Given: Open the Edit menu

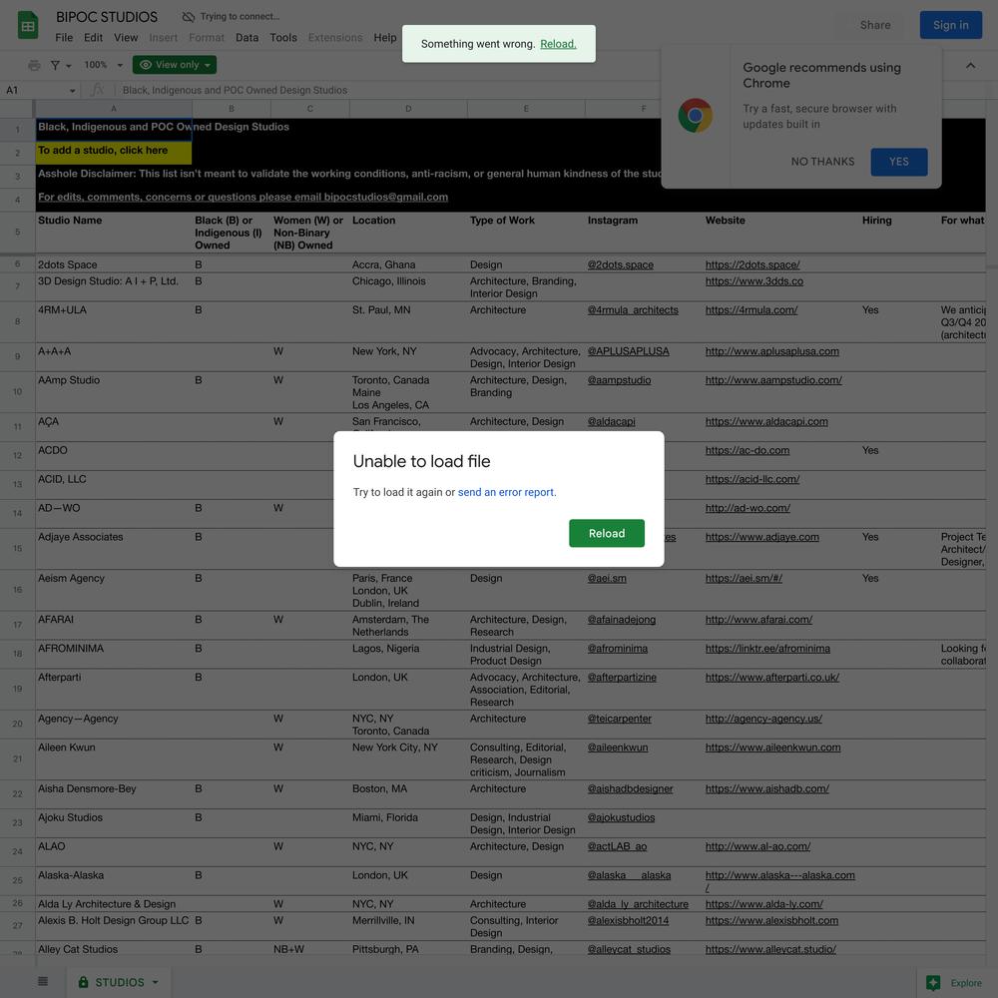Looking at the screenshot, I should click(x=93, y=38).
